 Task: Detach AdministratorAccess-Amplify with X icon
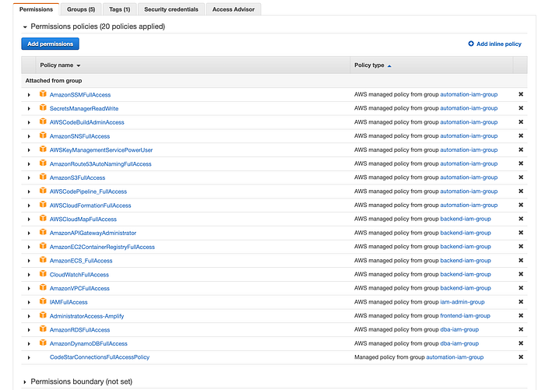pos(521,315)
